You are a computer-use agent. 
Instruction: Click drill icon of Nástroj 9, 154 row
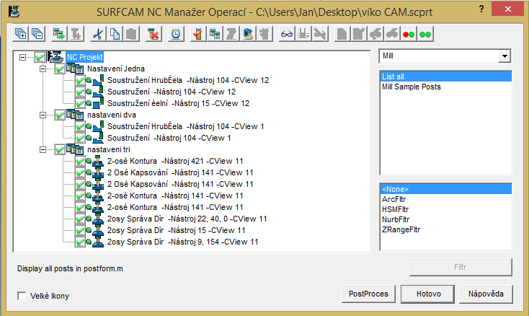[98, 242]
